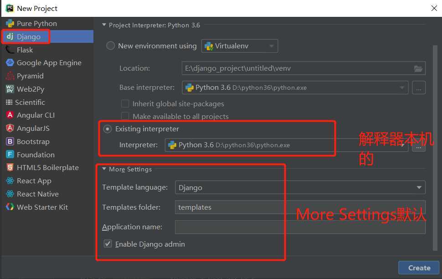Image resolution: width=442 pixels, height=279 pixels.
Task: Open the Template language dropdown
Action: click(x=300, y=187)
